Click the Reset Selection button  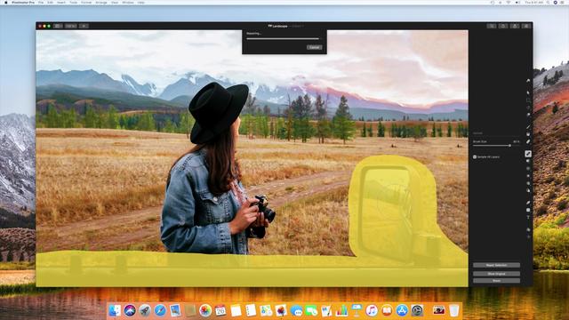pyautogui.click(x=496, y=265)
